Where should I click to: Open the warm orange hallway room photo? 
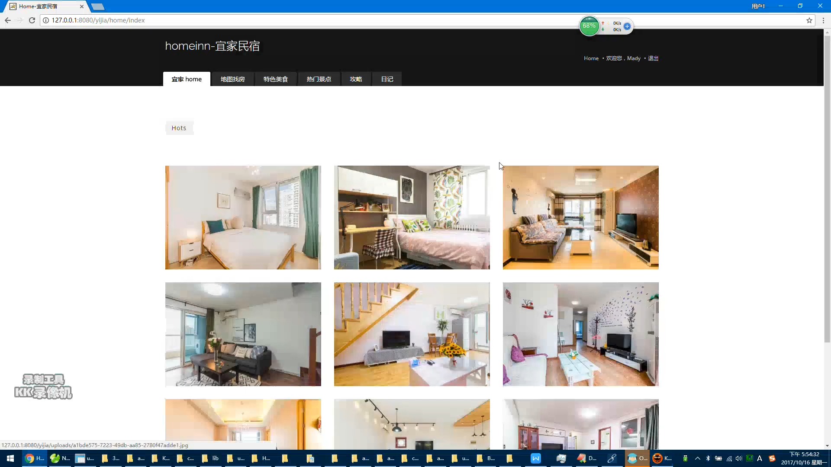243,424
